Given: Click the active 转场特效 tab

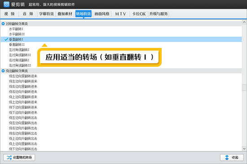Looking at the screenshot, I should (84, 14).
